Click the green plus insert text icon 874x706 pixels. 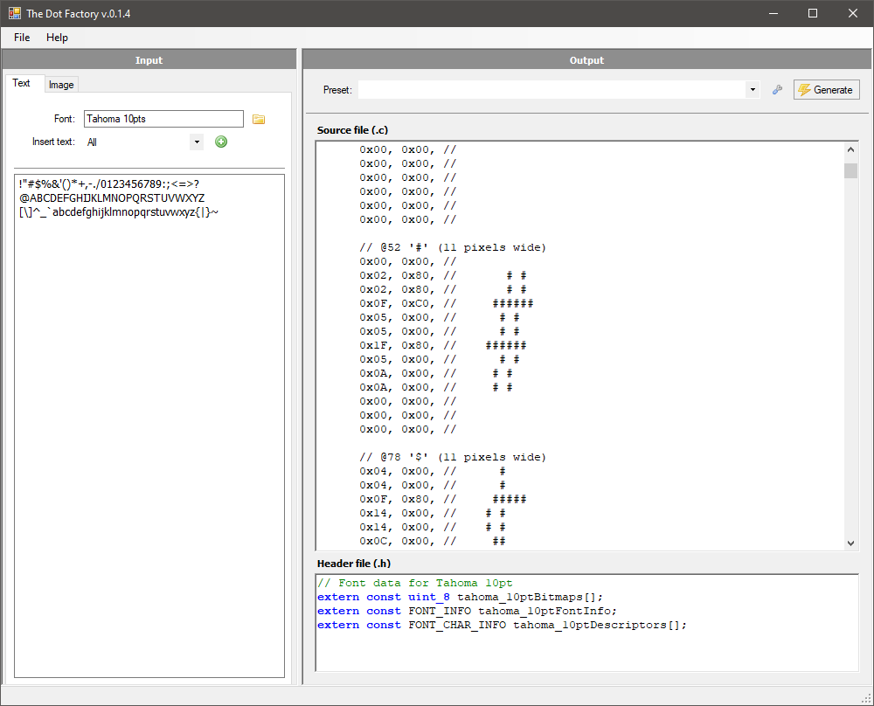click(x=221, y=142)
